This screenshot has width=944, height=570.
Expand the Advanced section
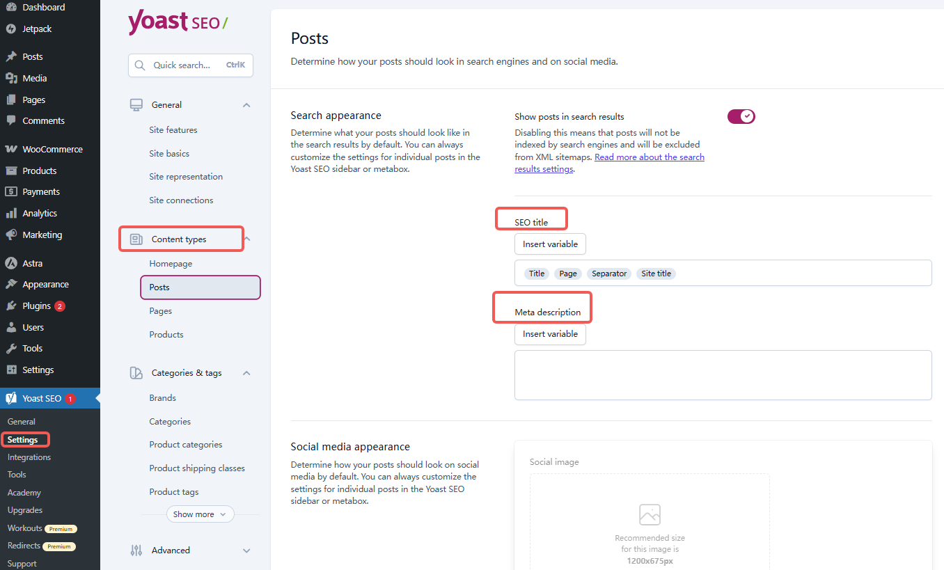click(246, 550)
